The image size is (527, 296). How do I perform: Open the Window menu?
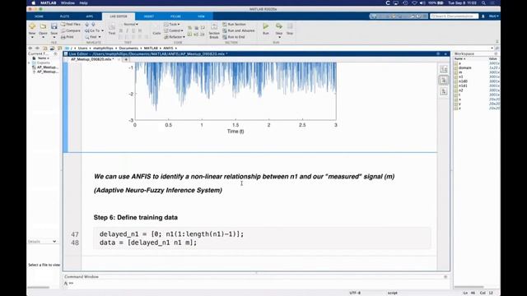coord(68,2)
